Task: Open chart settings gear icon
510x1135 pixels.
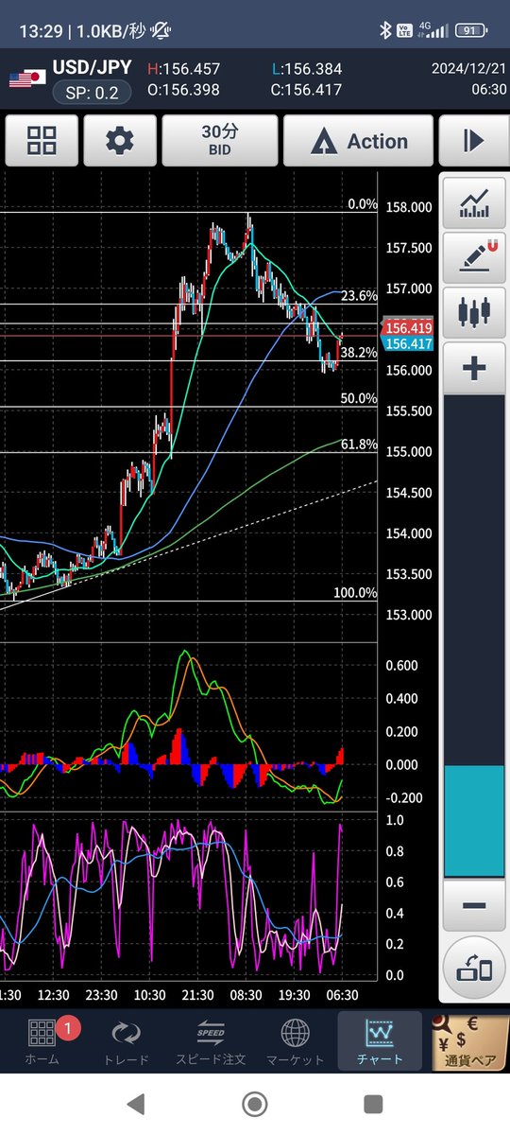Action: [120, 141]
